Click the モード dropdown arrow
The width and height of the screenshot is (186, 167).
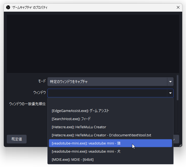coord(170,82)
